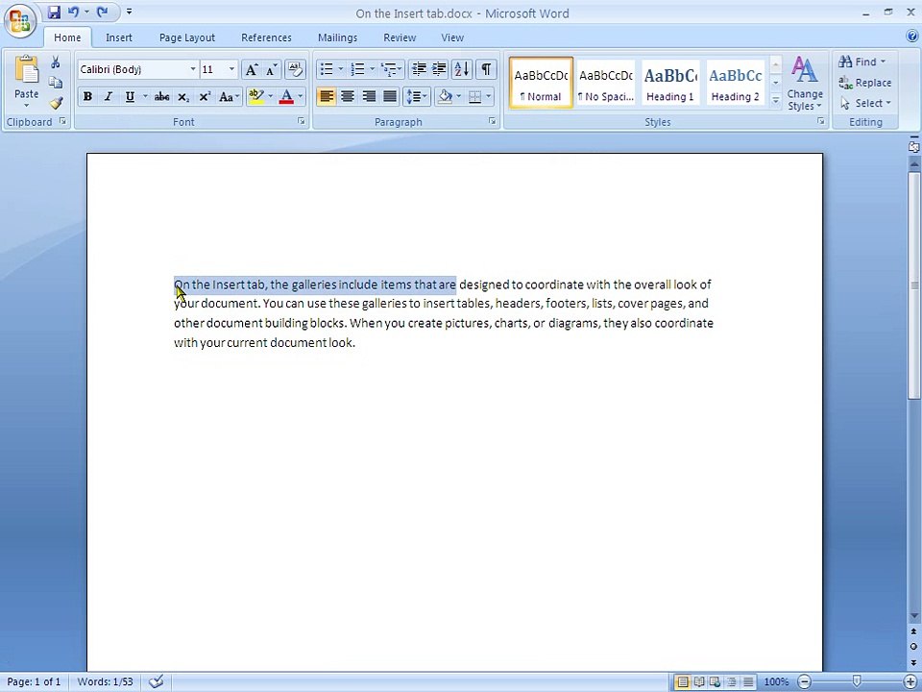Image resolution: width=922 pixels, height=692 pixels.
Task: Open the Change Styles menu
Action: coord(805,84)
